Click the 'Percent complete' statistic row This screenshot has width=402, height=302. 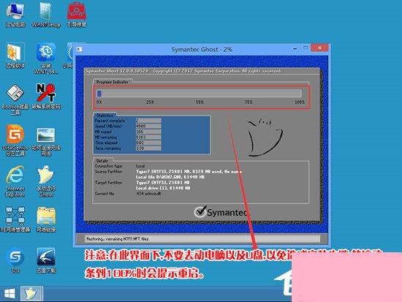(x=128, y=121)
